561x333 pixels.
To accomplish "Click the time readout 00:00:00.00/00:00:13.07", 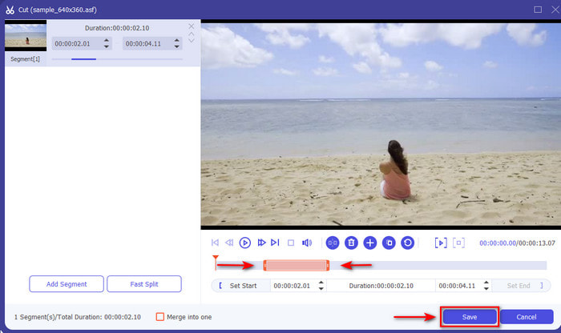I will (518, 243).
